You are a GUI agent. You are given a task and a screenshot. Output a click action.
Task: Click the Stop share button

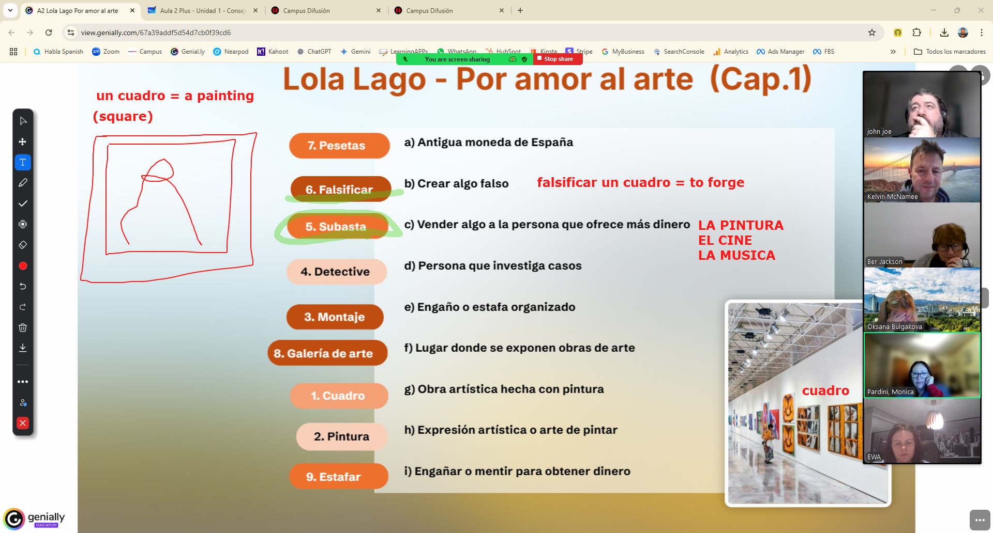click(558, 59)
